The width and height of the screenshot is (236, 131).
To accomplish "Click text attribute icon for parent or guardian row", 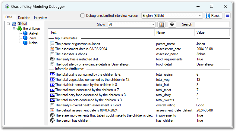I will [x=52, y=44].
